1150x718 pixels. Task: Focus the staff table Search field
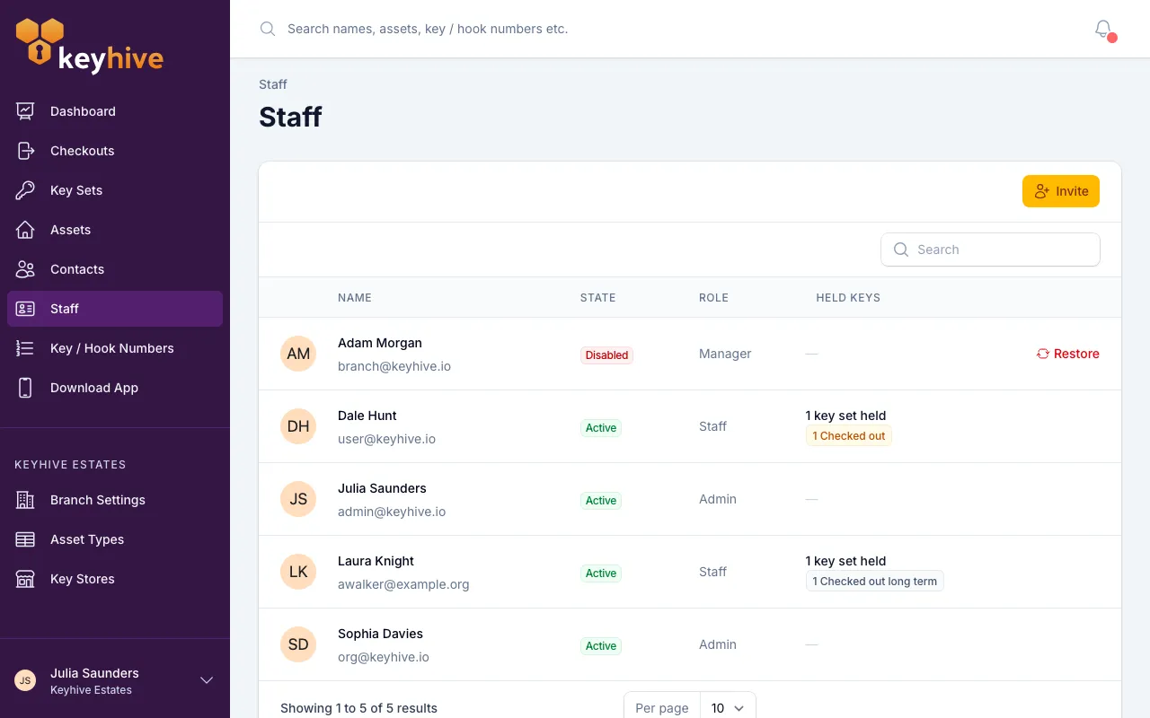[990, 250]
